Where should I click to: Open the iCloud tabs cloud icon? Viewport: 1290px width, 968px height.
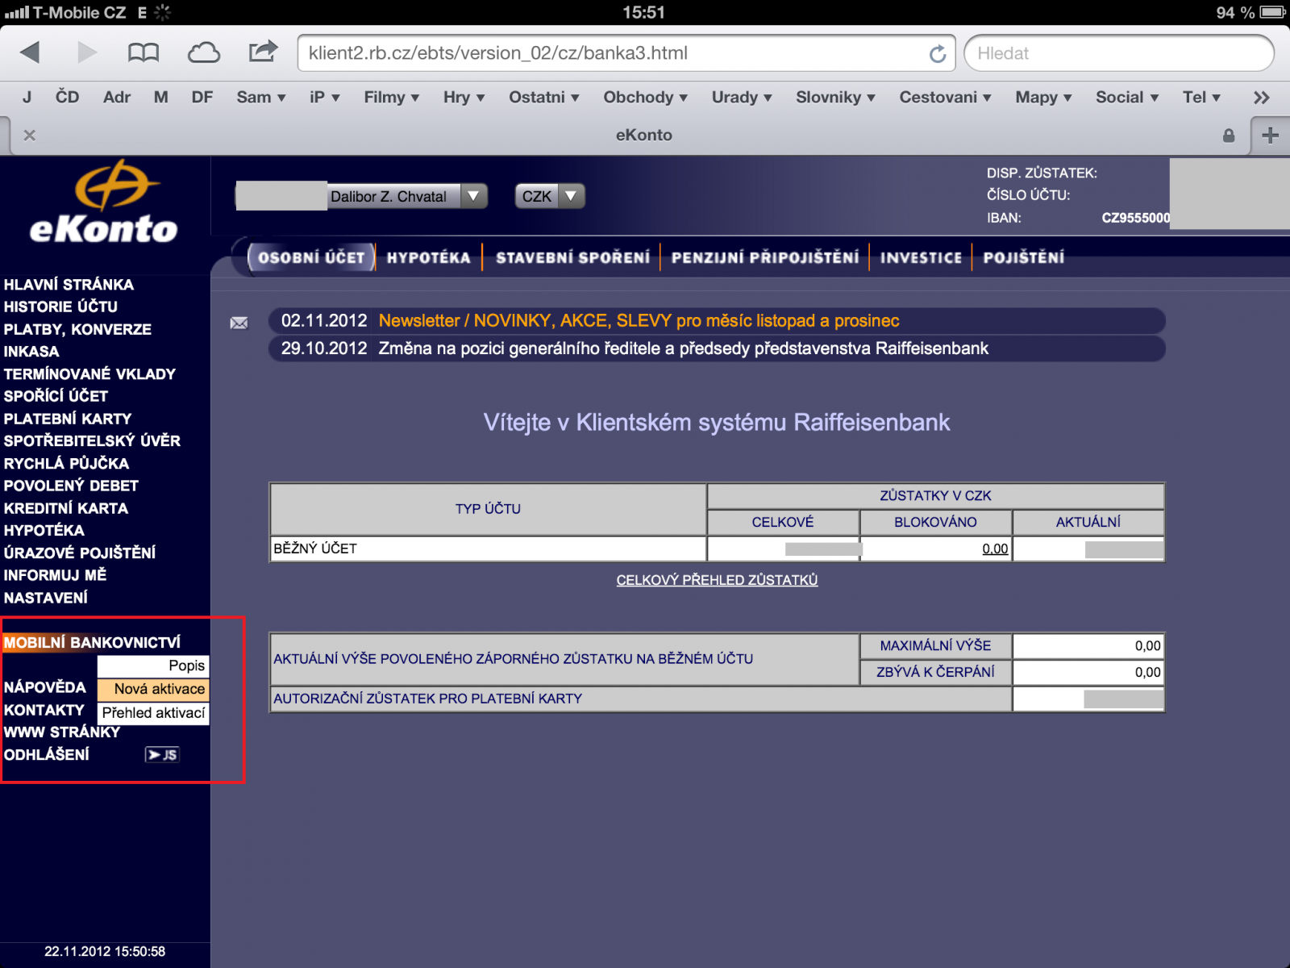click(204, 53)
